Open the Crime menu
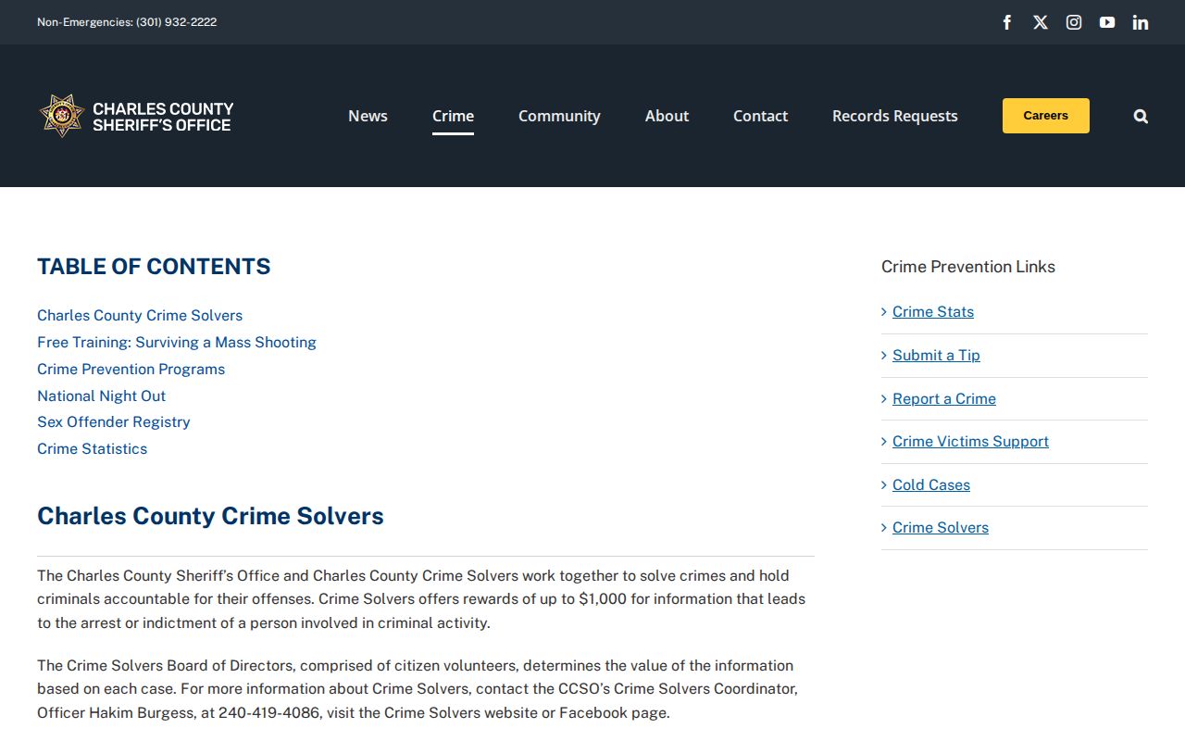 (453, 116)
